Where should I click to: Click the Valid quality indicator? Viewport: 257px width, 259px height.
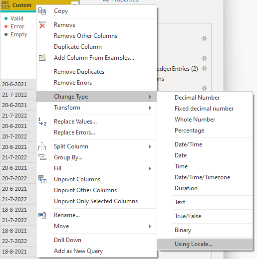(14, 18)
